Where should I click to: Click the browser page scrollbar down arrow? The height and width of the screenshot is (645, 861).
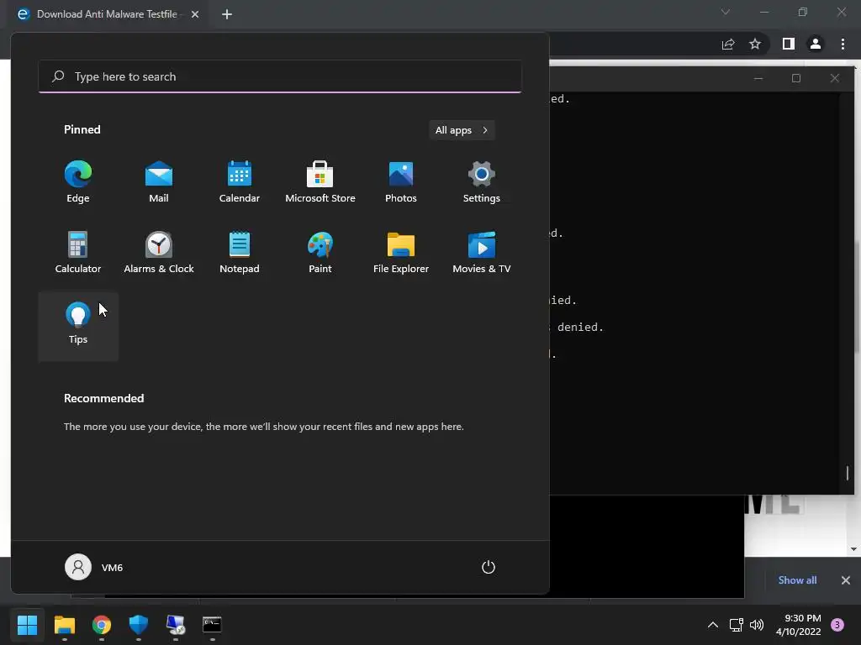tap(853, 549)
